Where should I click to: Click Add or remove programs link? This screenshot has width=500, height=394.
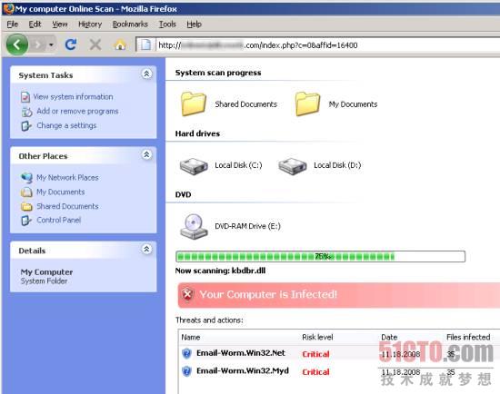(77, 111)
